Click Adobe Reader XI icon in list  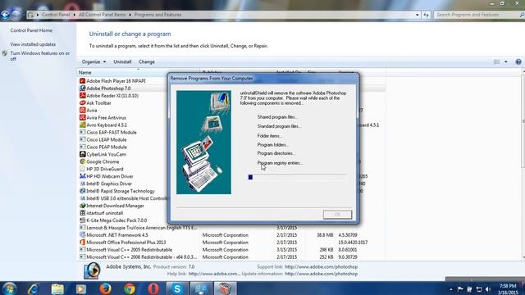(x=82, y=96)
